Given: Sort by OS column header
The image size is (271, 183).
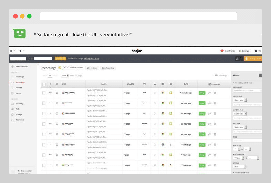Looking at the screenshot, I should 171,84.
